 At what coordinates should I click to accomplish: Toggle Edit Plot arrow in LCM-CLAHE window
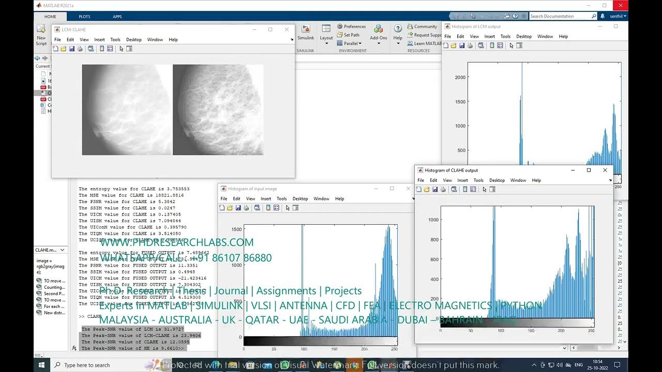click(x=122, y=49)
